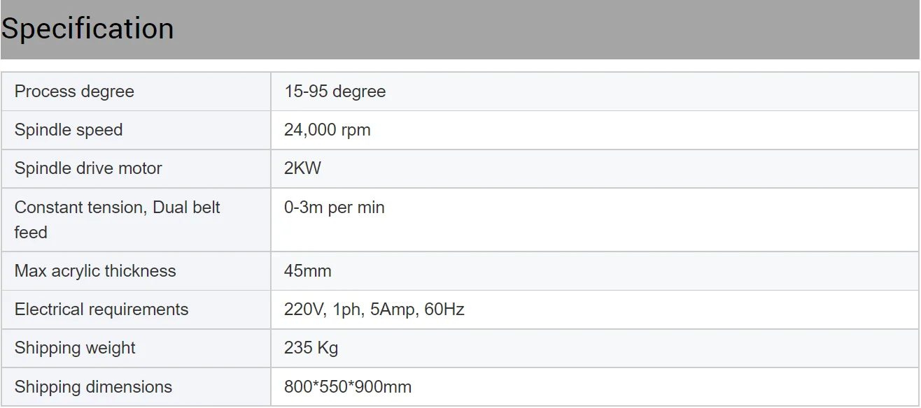This screenshot has width=921, height=408.
Task: Click the 220V, 1ph, 5Amp, 60Hz value
Action: (374, 309)
